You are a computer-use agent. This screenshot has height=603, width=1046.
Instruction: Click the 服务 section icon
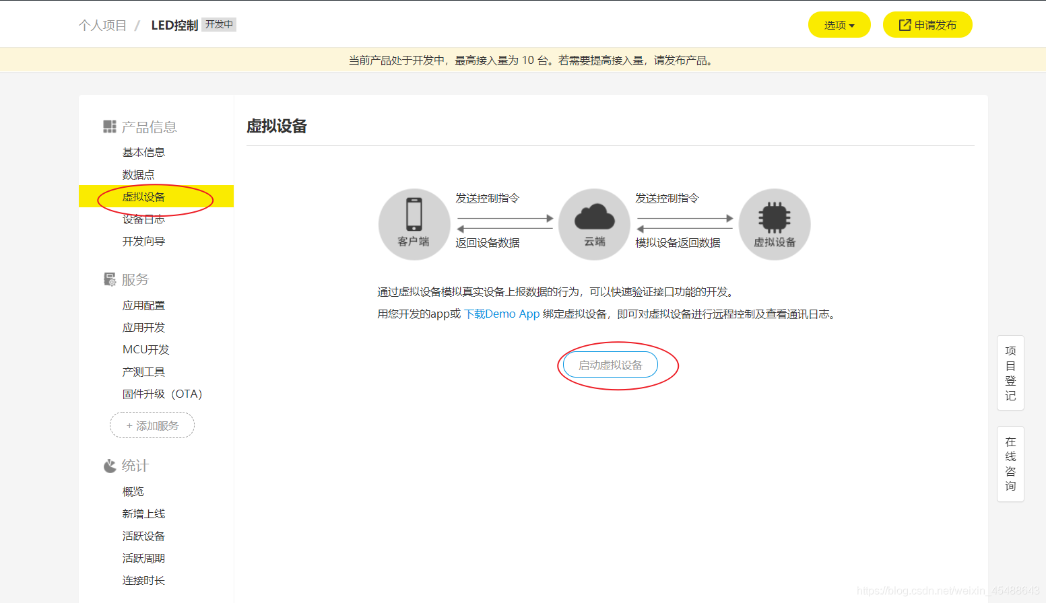(109, 279)
